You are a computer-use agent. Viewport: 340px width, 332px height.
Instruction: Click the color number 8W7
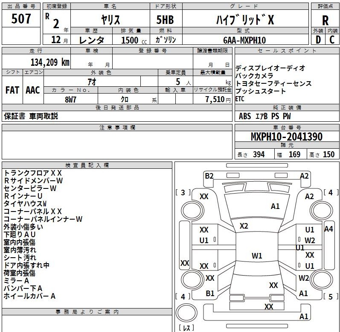pos(71,100)
